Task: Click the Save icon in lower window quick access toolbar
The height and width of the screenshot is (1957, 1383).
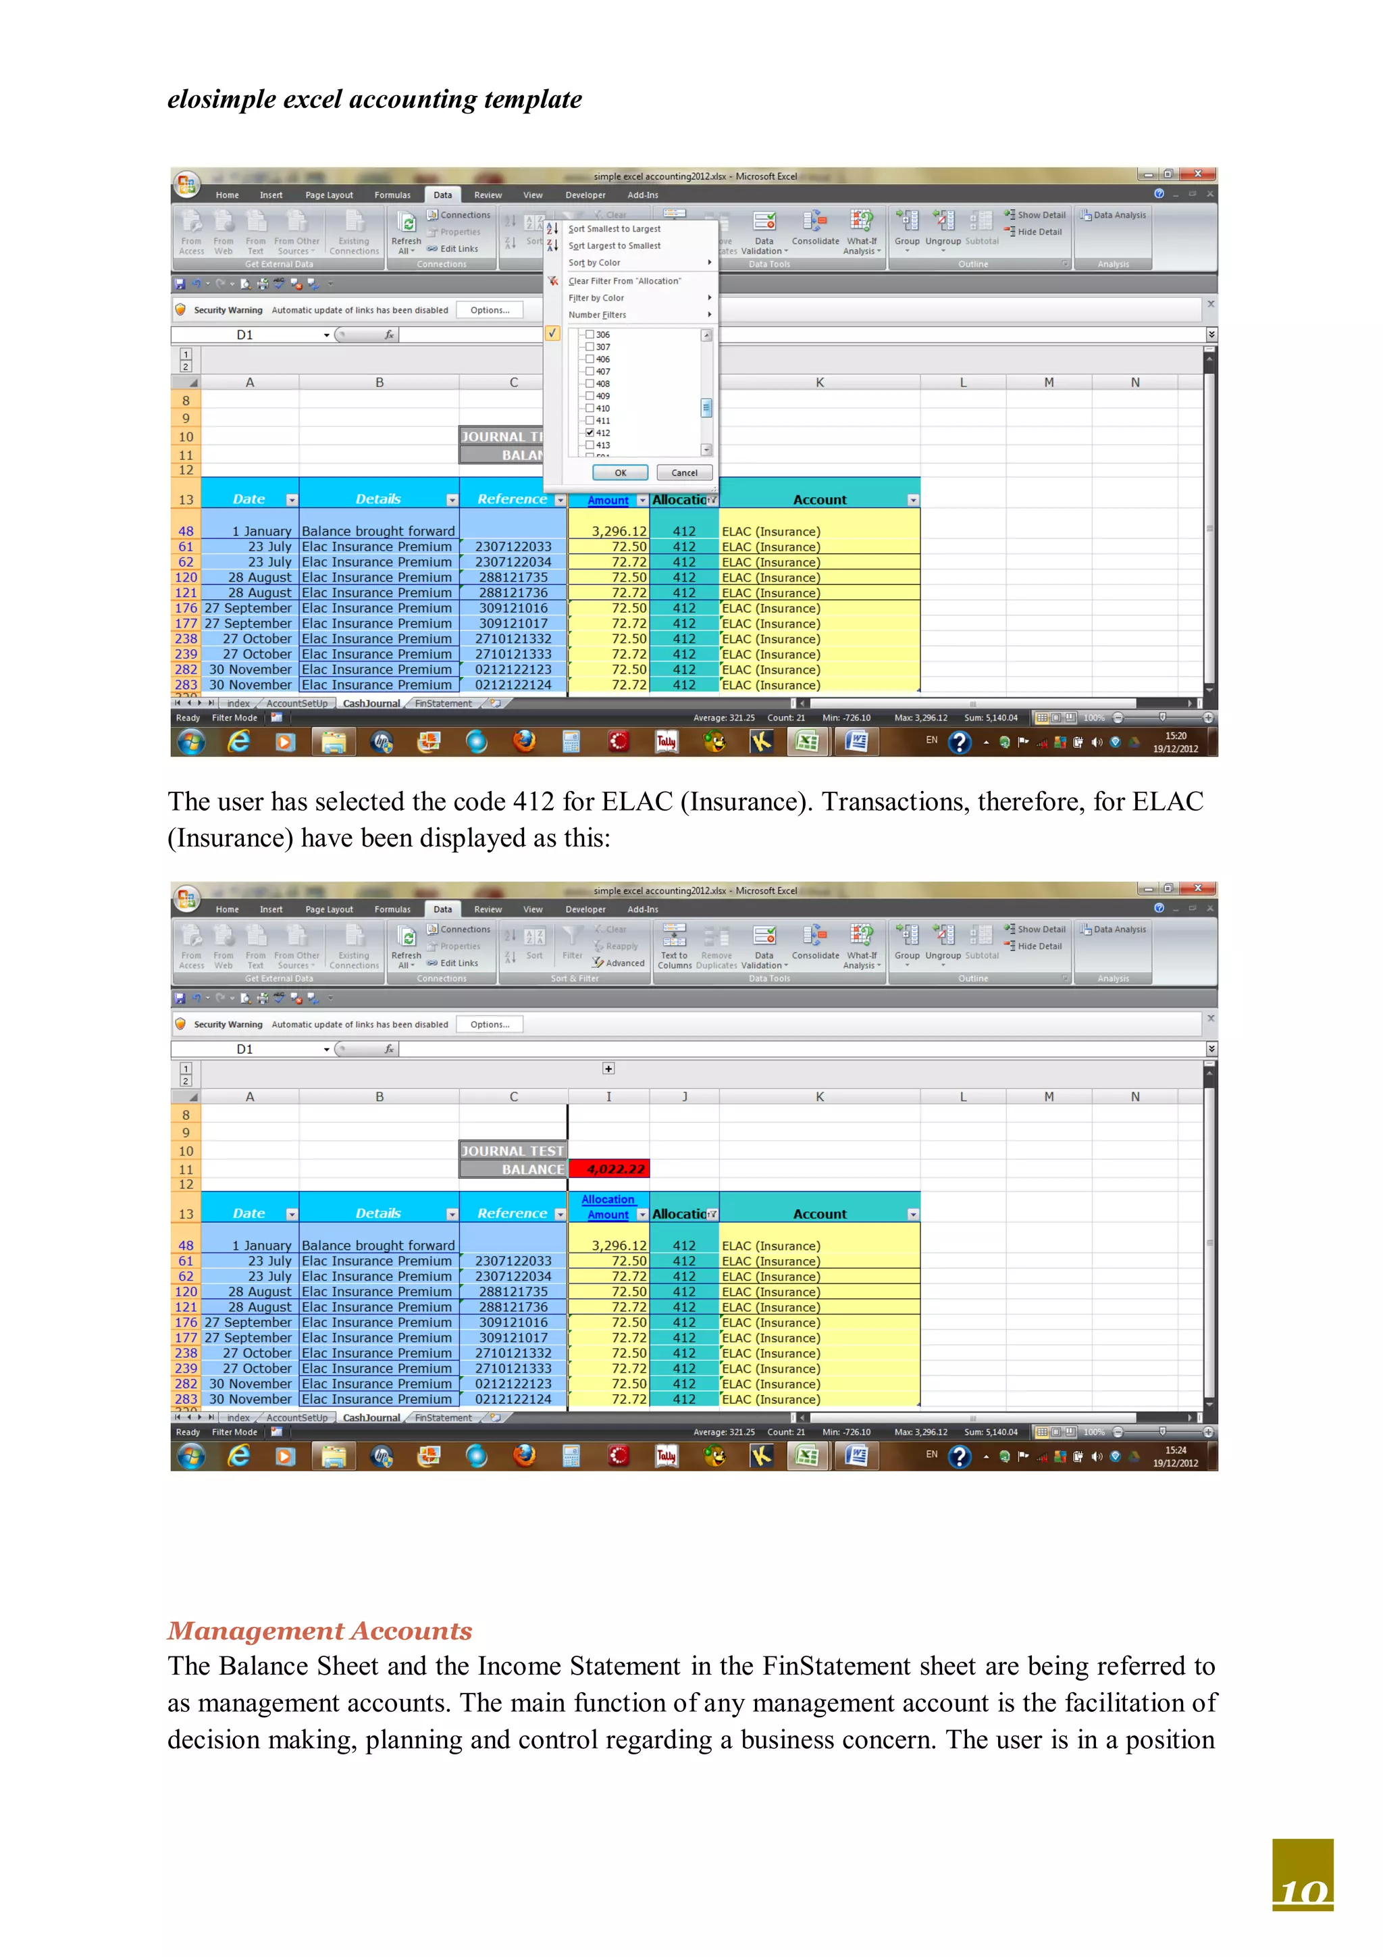Action: (x=180, y=998)
